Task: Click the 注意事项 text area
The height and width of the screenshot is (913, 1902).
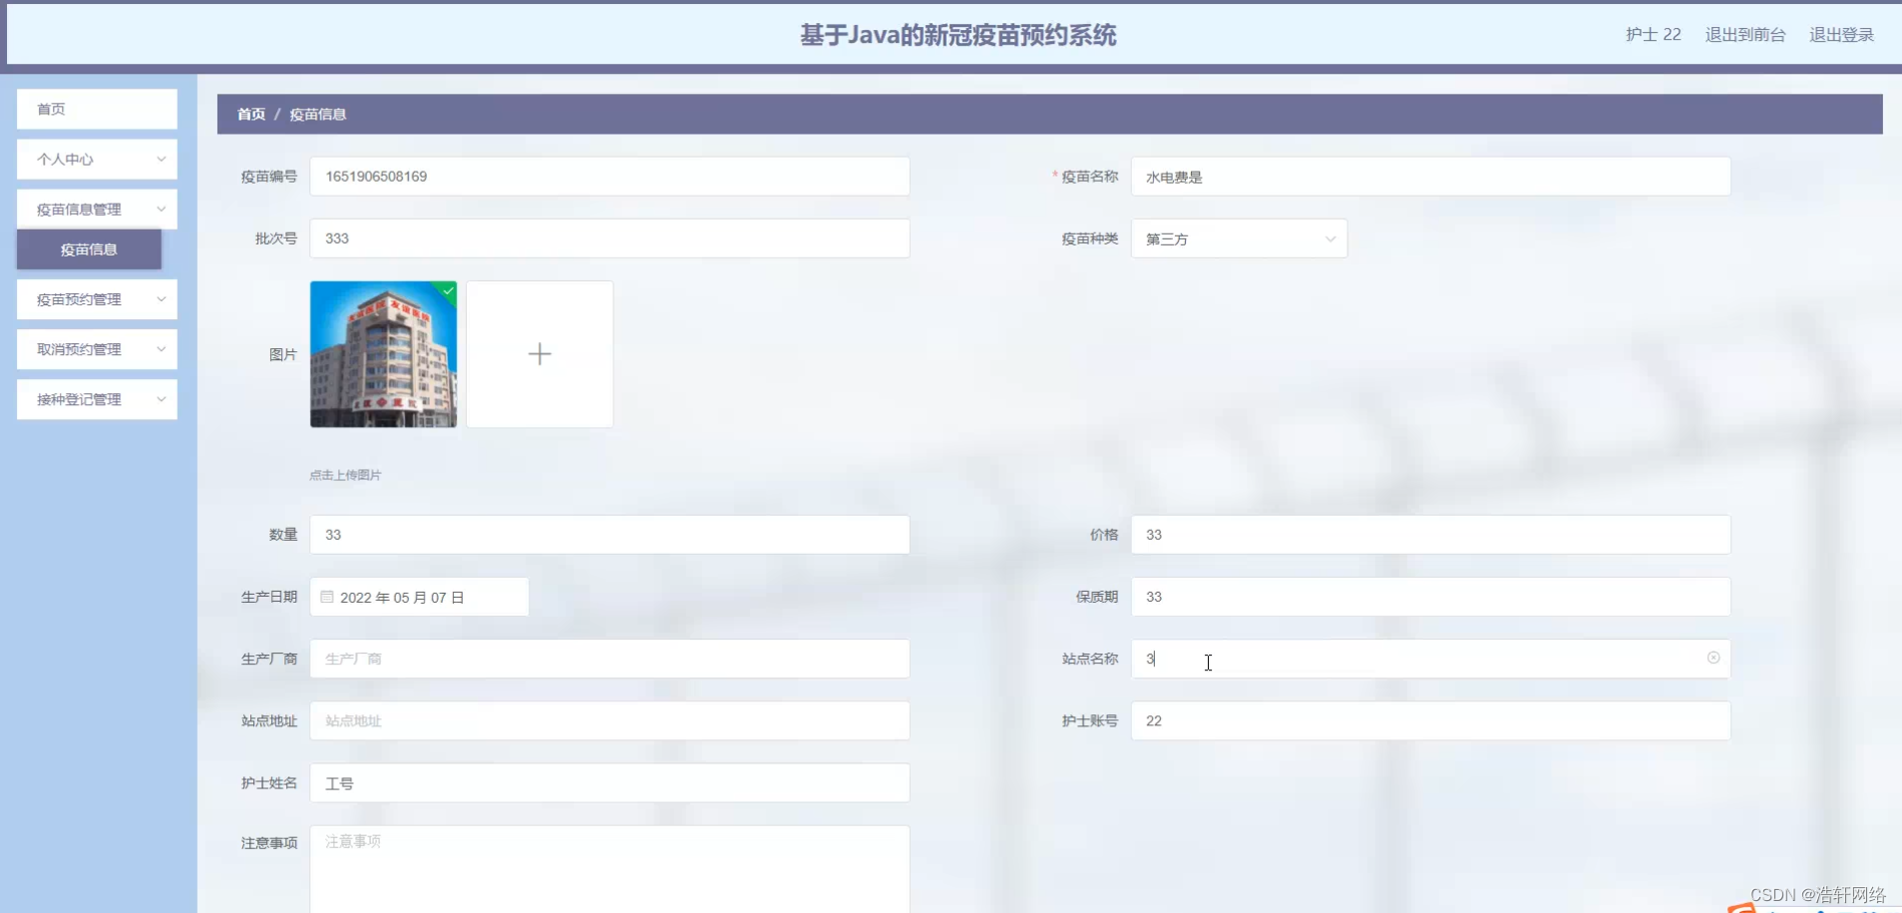Action: click(x=610, y=868)
